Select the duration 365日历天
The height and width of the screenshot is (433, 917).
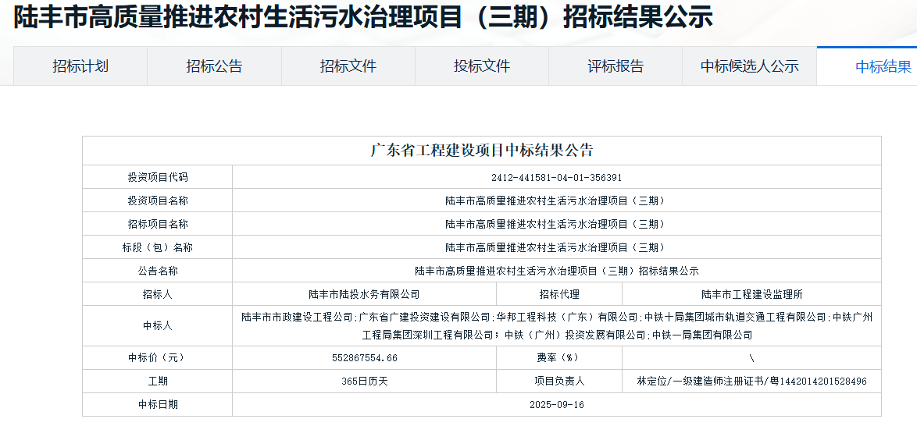(x=364, y=381)
